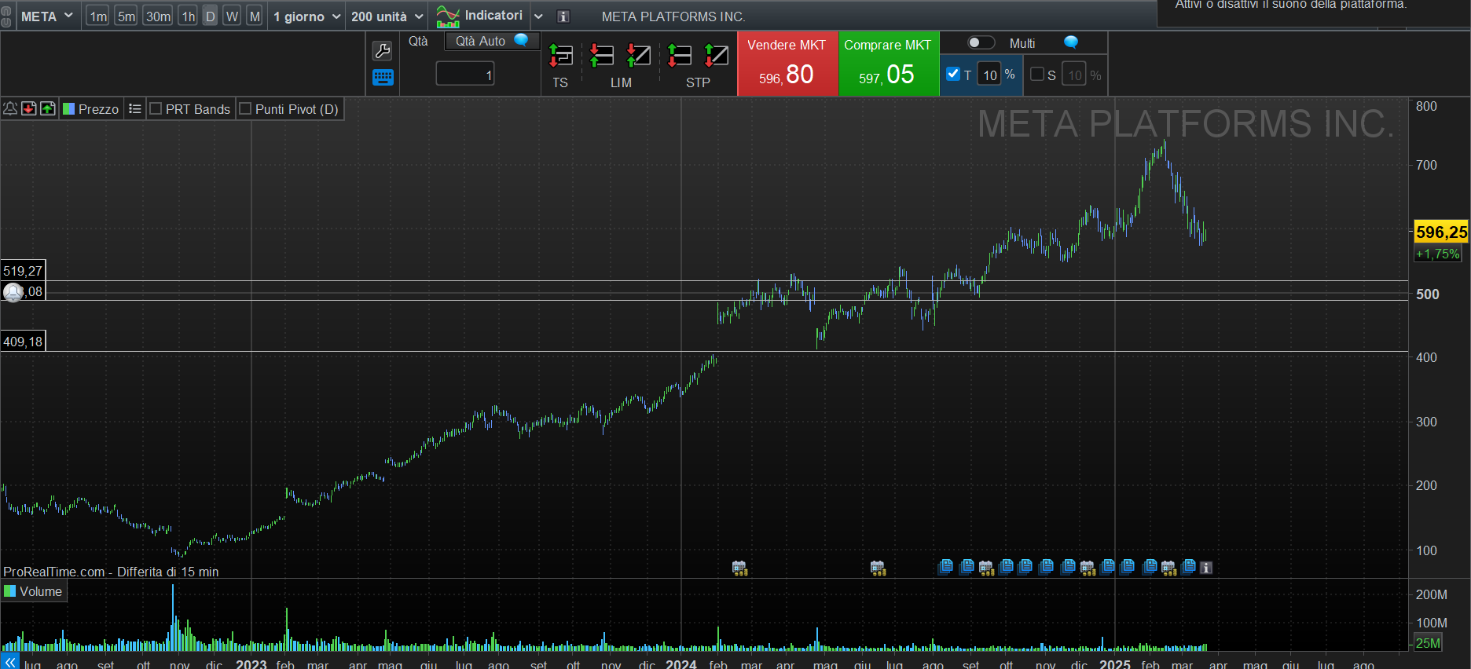Click the chart link chain icon
The width and height of the screenshot is (1471, 669).
coord(6,16)
